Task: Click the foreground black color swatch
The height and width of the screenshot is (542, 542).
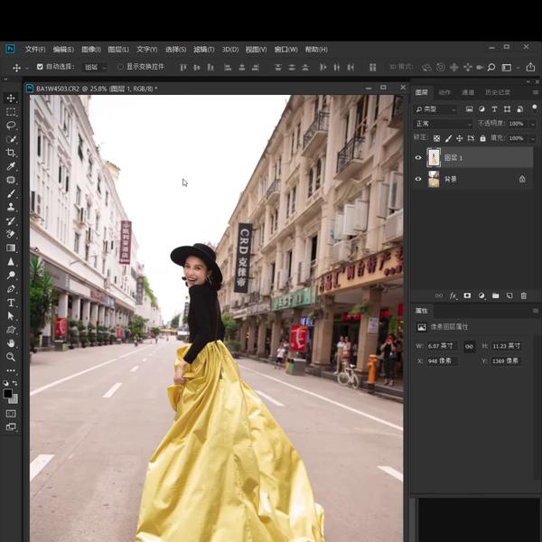Action: [7, 393]
